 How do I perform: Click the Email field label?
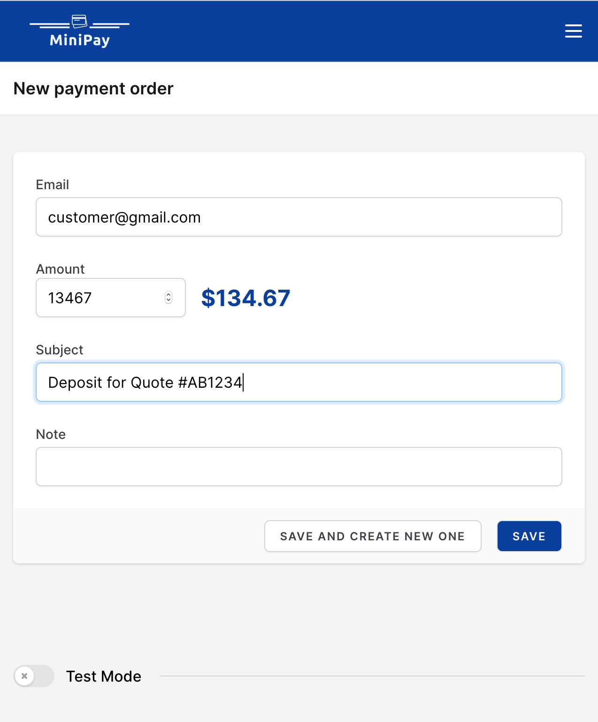pos(53,184)
